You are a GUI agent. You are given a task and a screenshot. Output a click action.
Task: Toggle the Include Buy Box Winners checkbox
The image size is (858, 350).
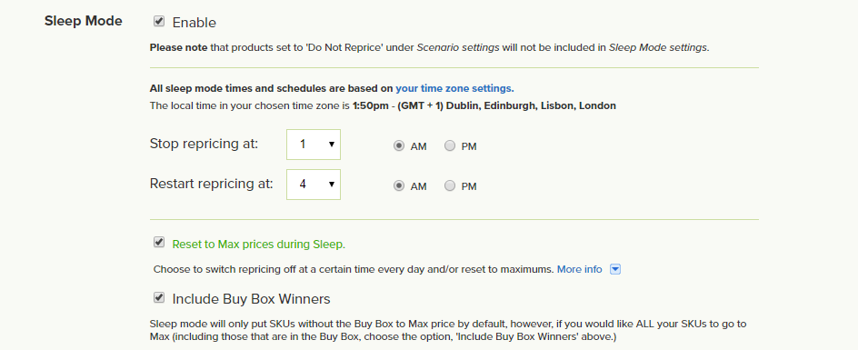pos(159,297)
